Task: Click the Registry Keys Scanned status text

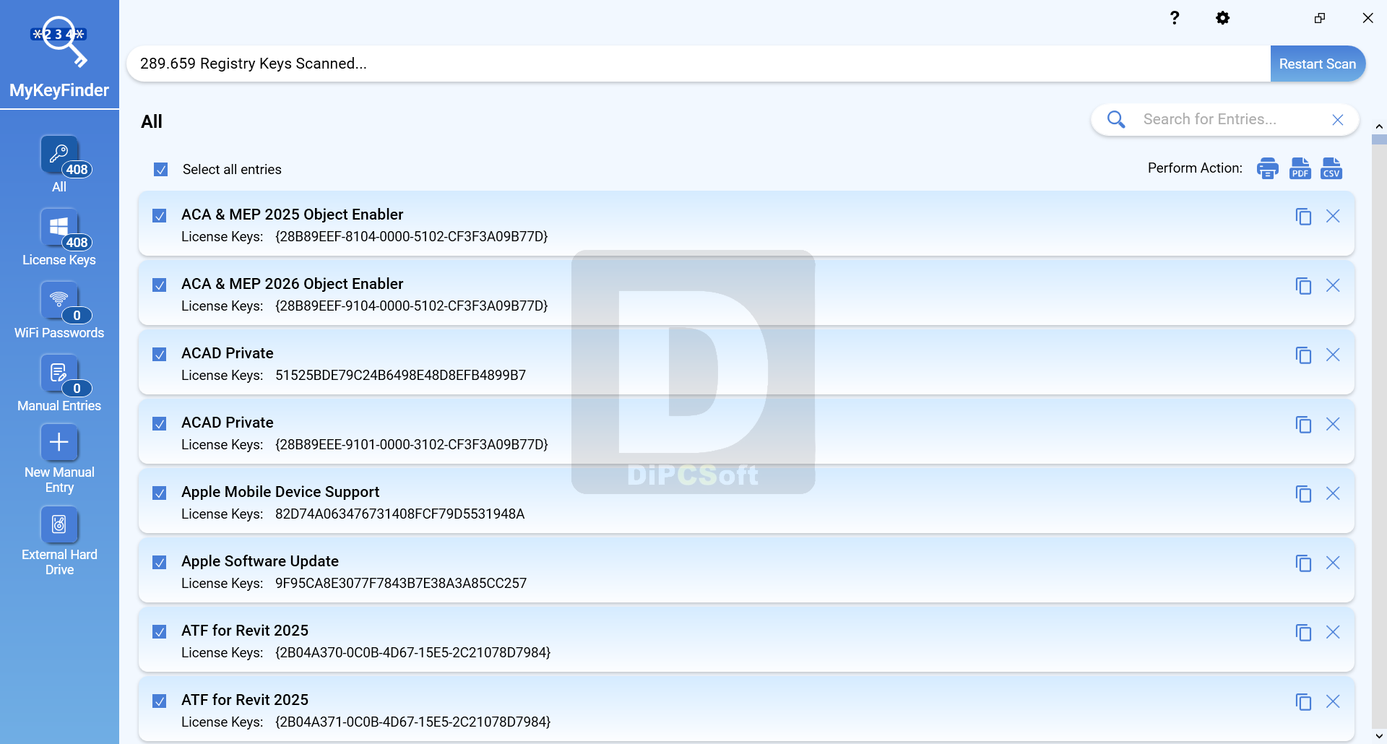Action: 254,64
